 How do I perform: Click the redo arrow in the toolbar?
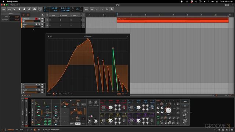102,9
